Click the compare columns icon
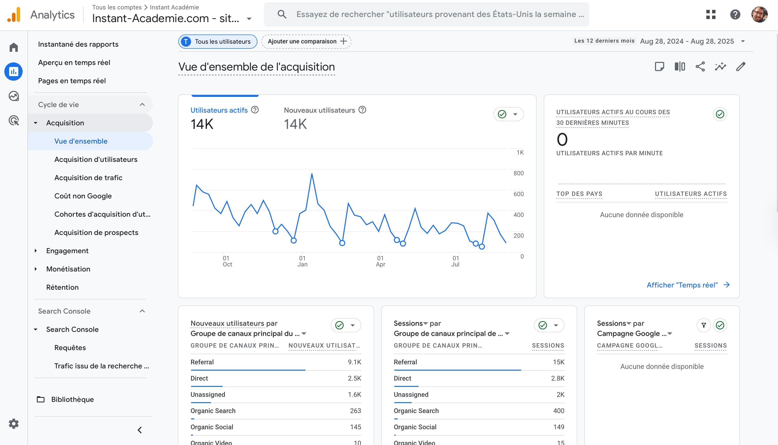Image resolution: width=778 pixels, height=445 pixels. pos(680,67)
